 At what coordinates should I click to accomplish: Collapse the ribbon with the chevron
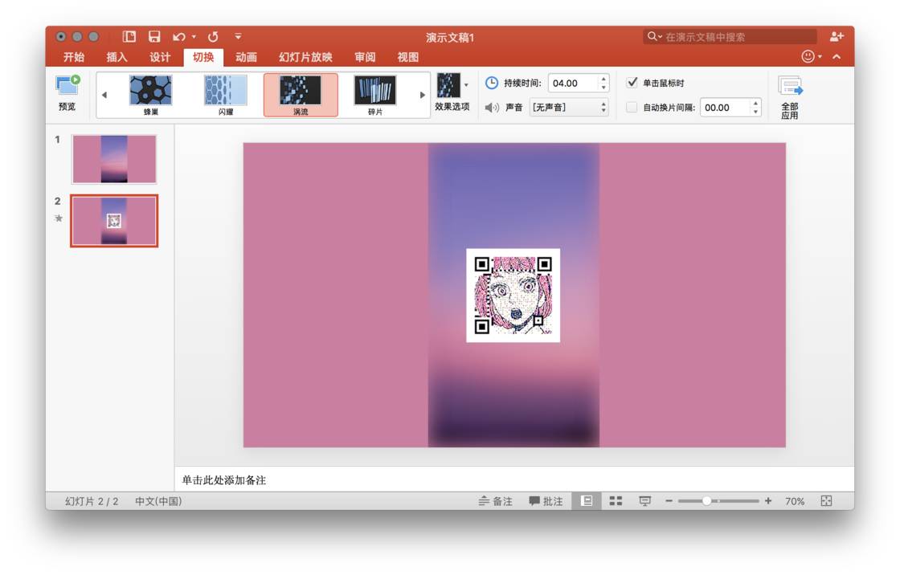click(837, 56)
